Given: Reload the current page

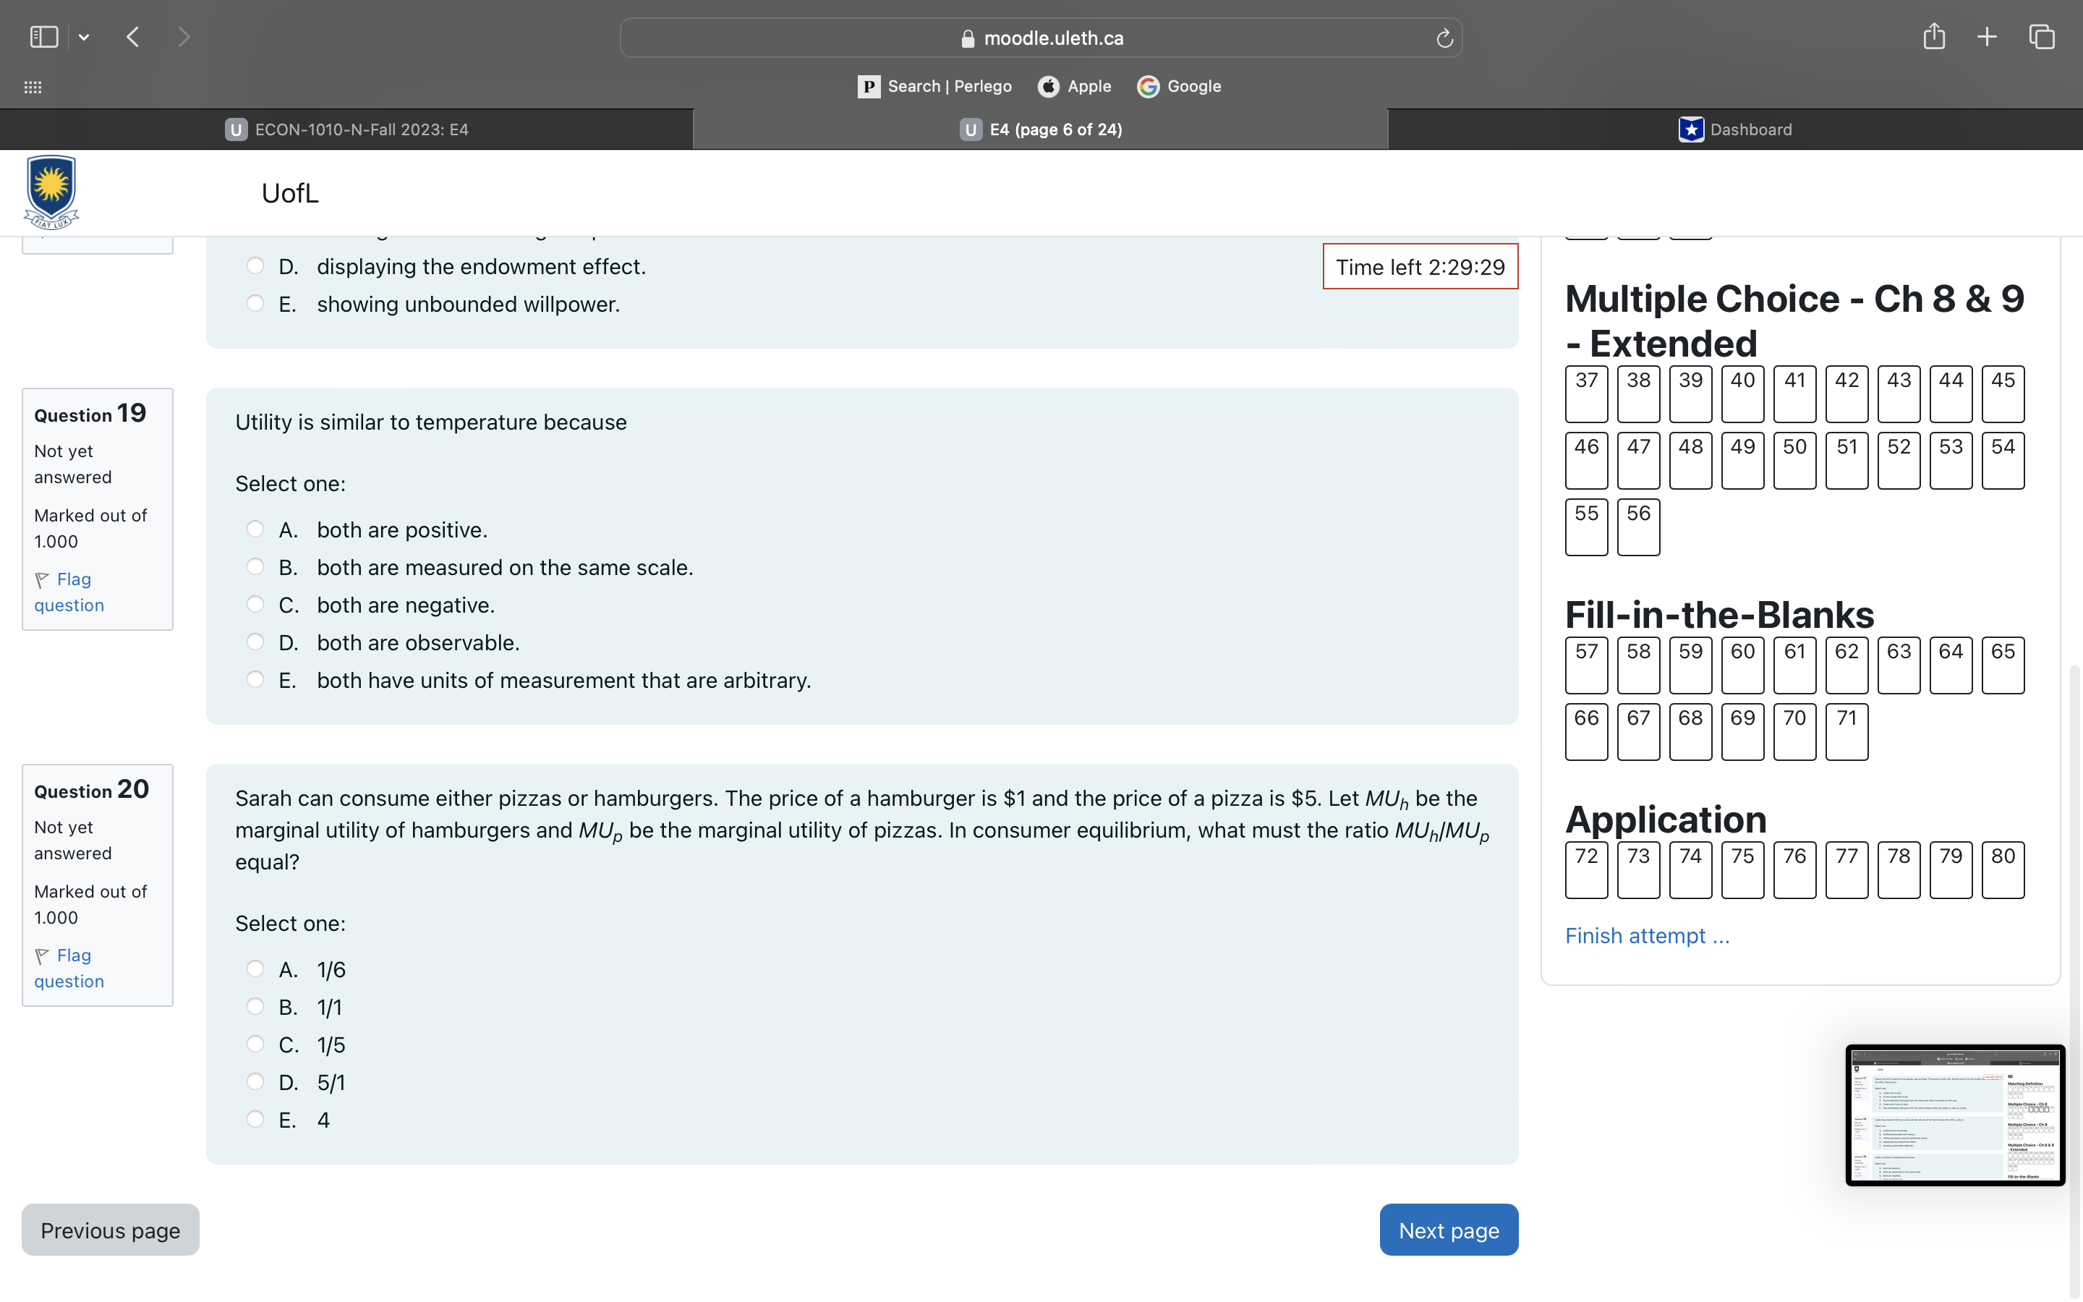Looking at the screenshot, I should point(1443,38).
